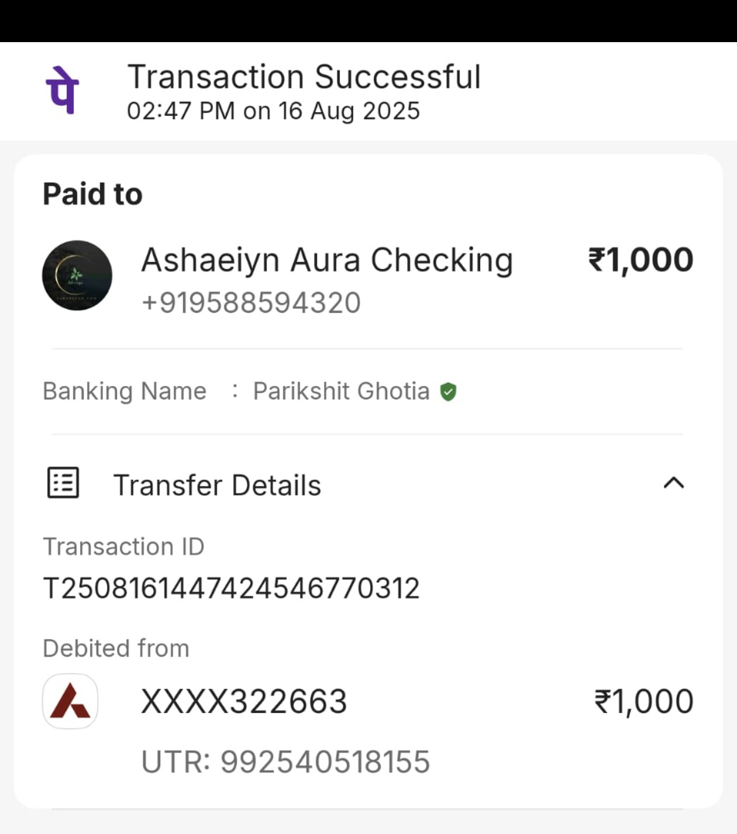Tap the green verified shield badge
This screenshot has width=737, height=834.
[x=448, y=392]
